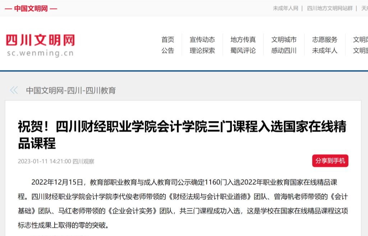Image resolution: width=368 pixels, height=236 pixels.
Task: Click the 分享到手机 share button
Action: point(330,161)
